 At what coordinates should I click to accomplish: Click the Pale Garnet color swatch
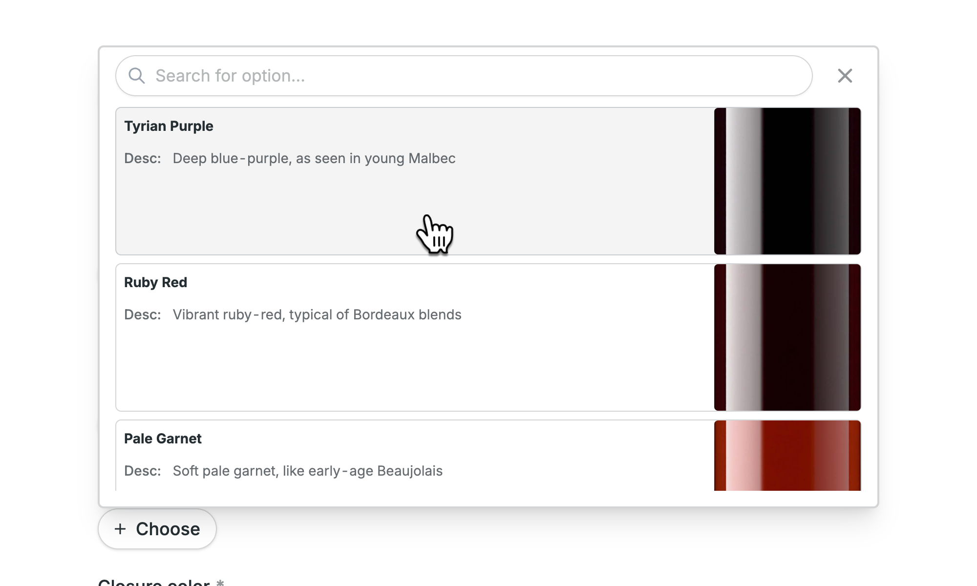coord(787,456)
